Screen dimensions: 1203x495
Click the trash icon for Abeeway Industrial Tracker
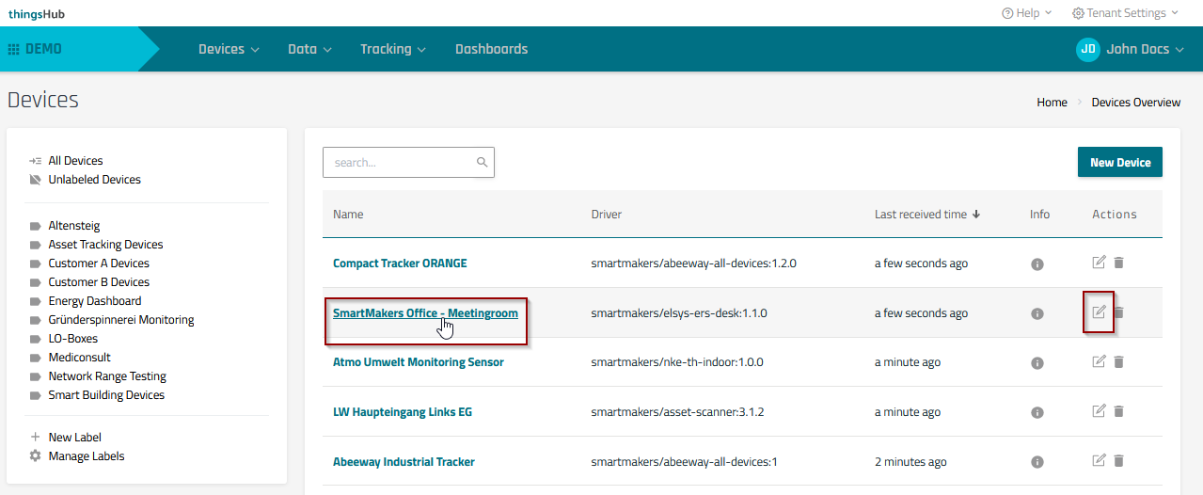tap(1118, 461)
